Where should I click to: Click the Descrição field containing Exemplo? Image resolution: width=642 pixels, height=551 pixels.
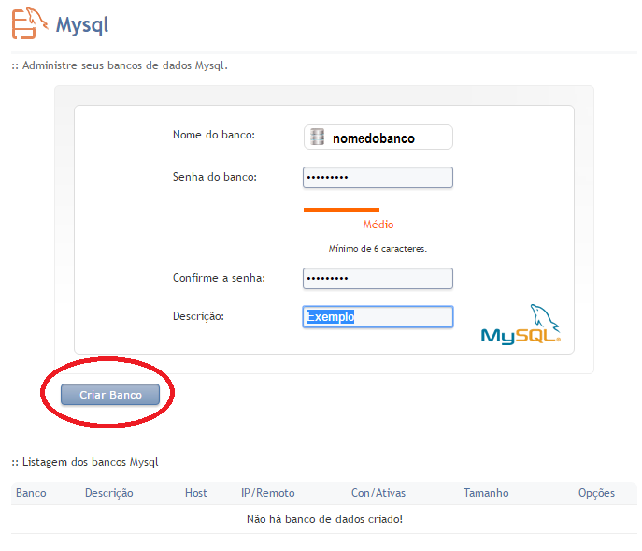click(378, 317)
